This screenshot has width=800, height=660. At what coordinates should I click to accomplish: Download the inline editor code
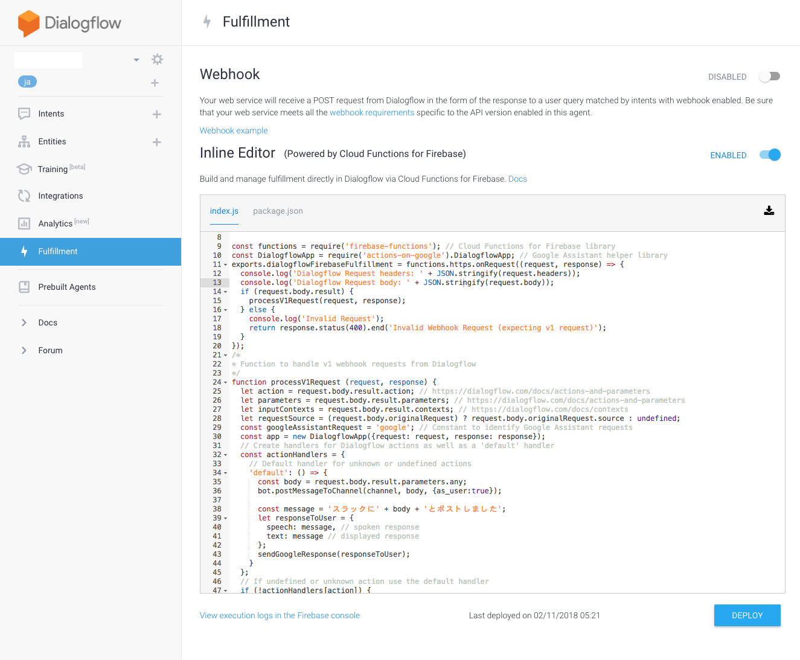pos(769,211)
